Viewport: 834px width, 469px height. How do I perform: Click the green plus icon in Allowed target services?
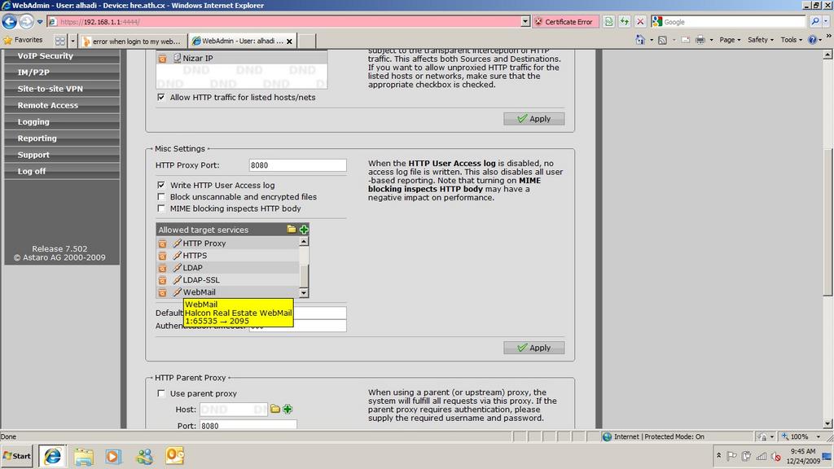304,230
